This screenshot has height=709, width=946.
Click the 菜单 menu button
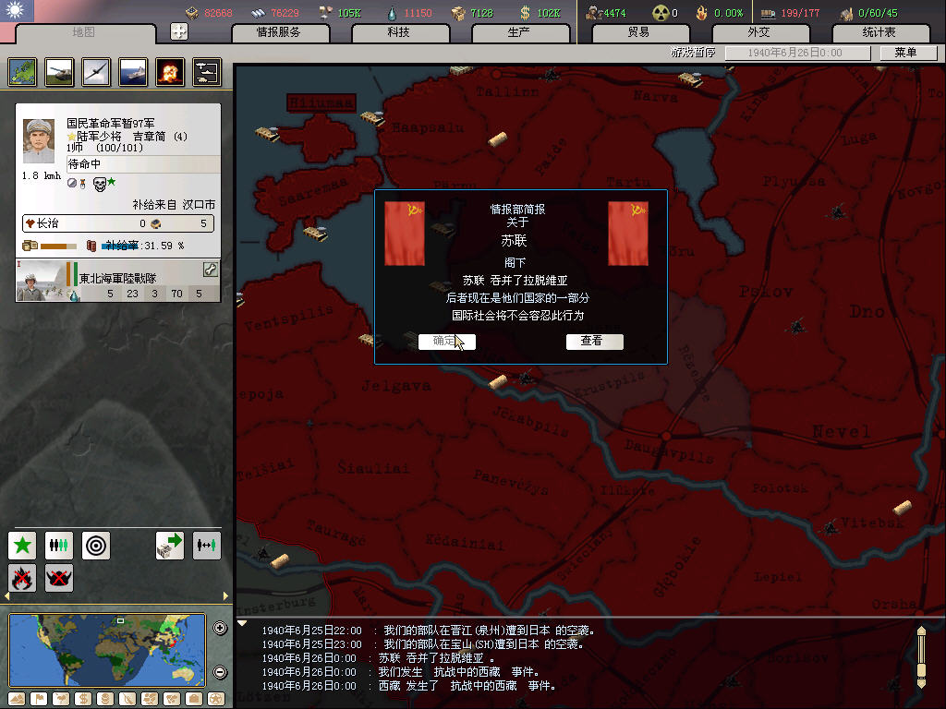coord(907,53)
